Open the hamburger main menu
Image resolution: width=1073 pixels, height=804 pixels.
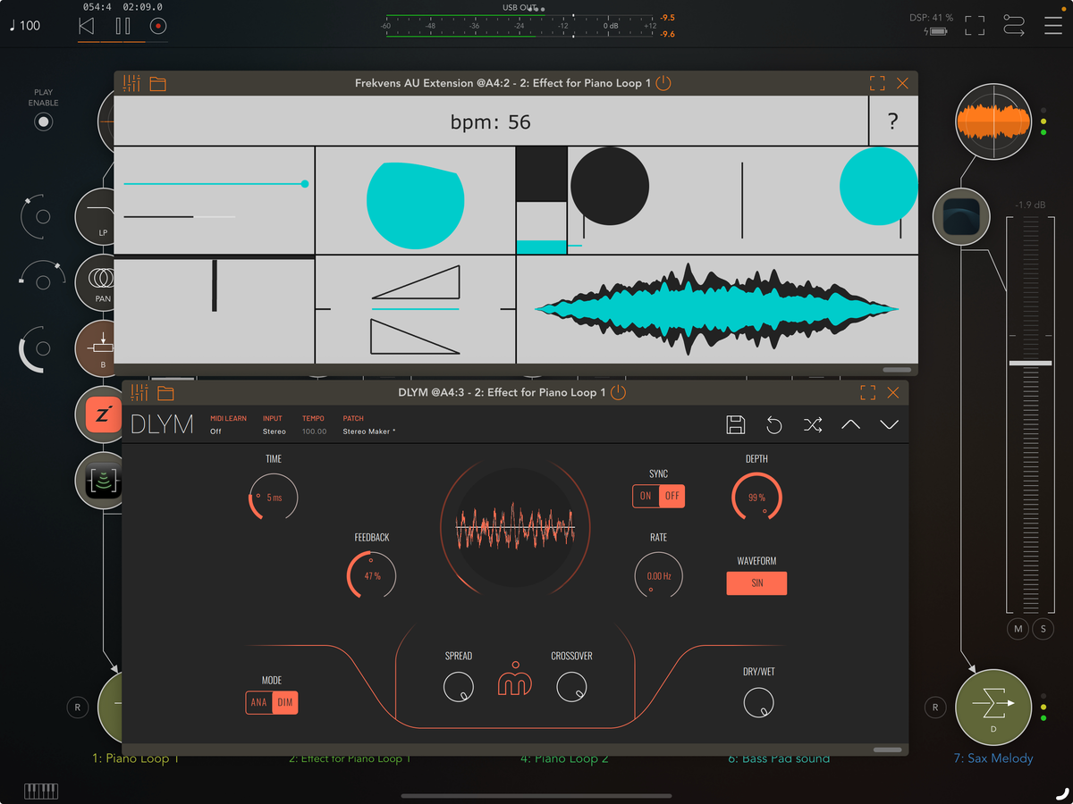click(x=1053, y=25)
